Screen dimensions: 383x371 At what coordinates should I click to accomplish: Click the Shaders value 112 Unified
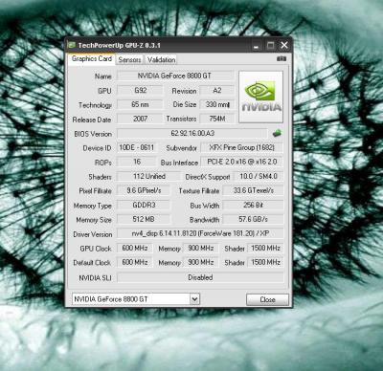point(148,176)
